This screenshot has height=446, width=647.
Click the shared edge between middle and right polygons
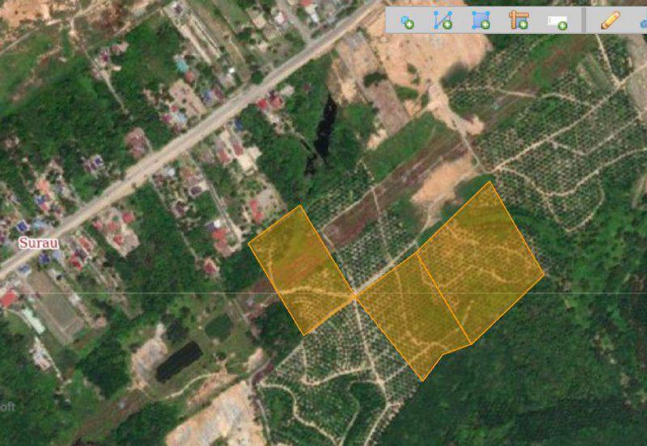pyautogui.click(x=443, y=297)
